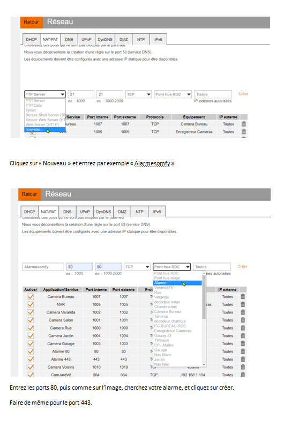Viewport: 291px width, 424px height.
Task: Click the 192.168.1.104 equipment cell
Action: pos(193,375)
